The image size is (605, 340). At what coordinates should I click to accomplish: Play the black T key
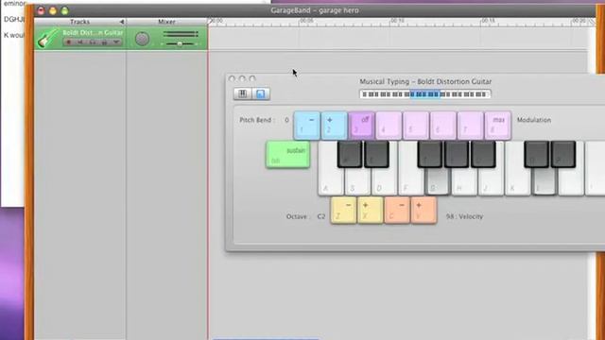[x=430, y=154]
